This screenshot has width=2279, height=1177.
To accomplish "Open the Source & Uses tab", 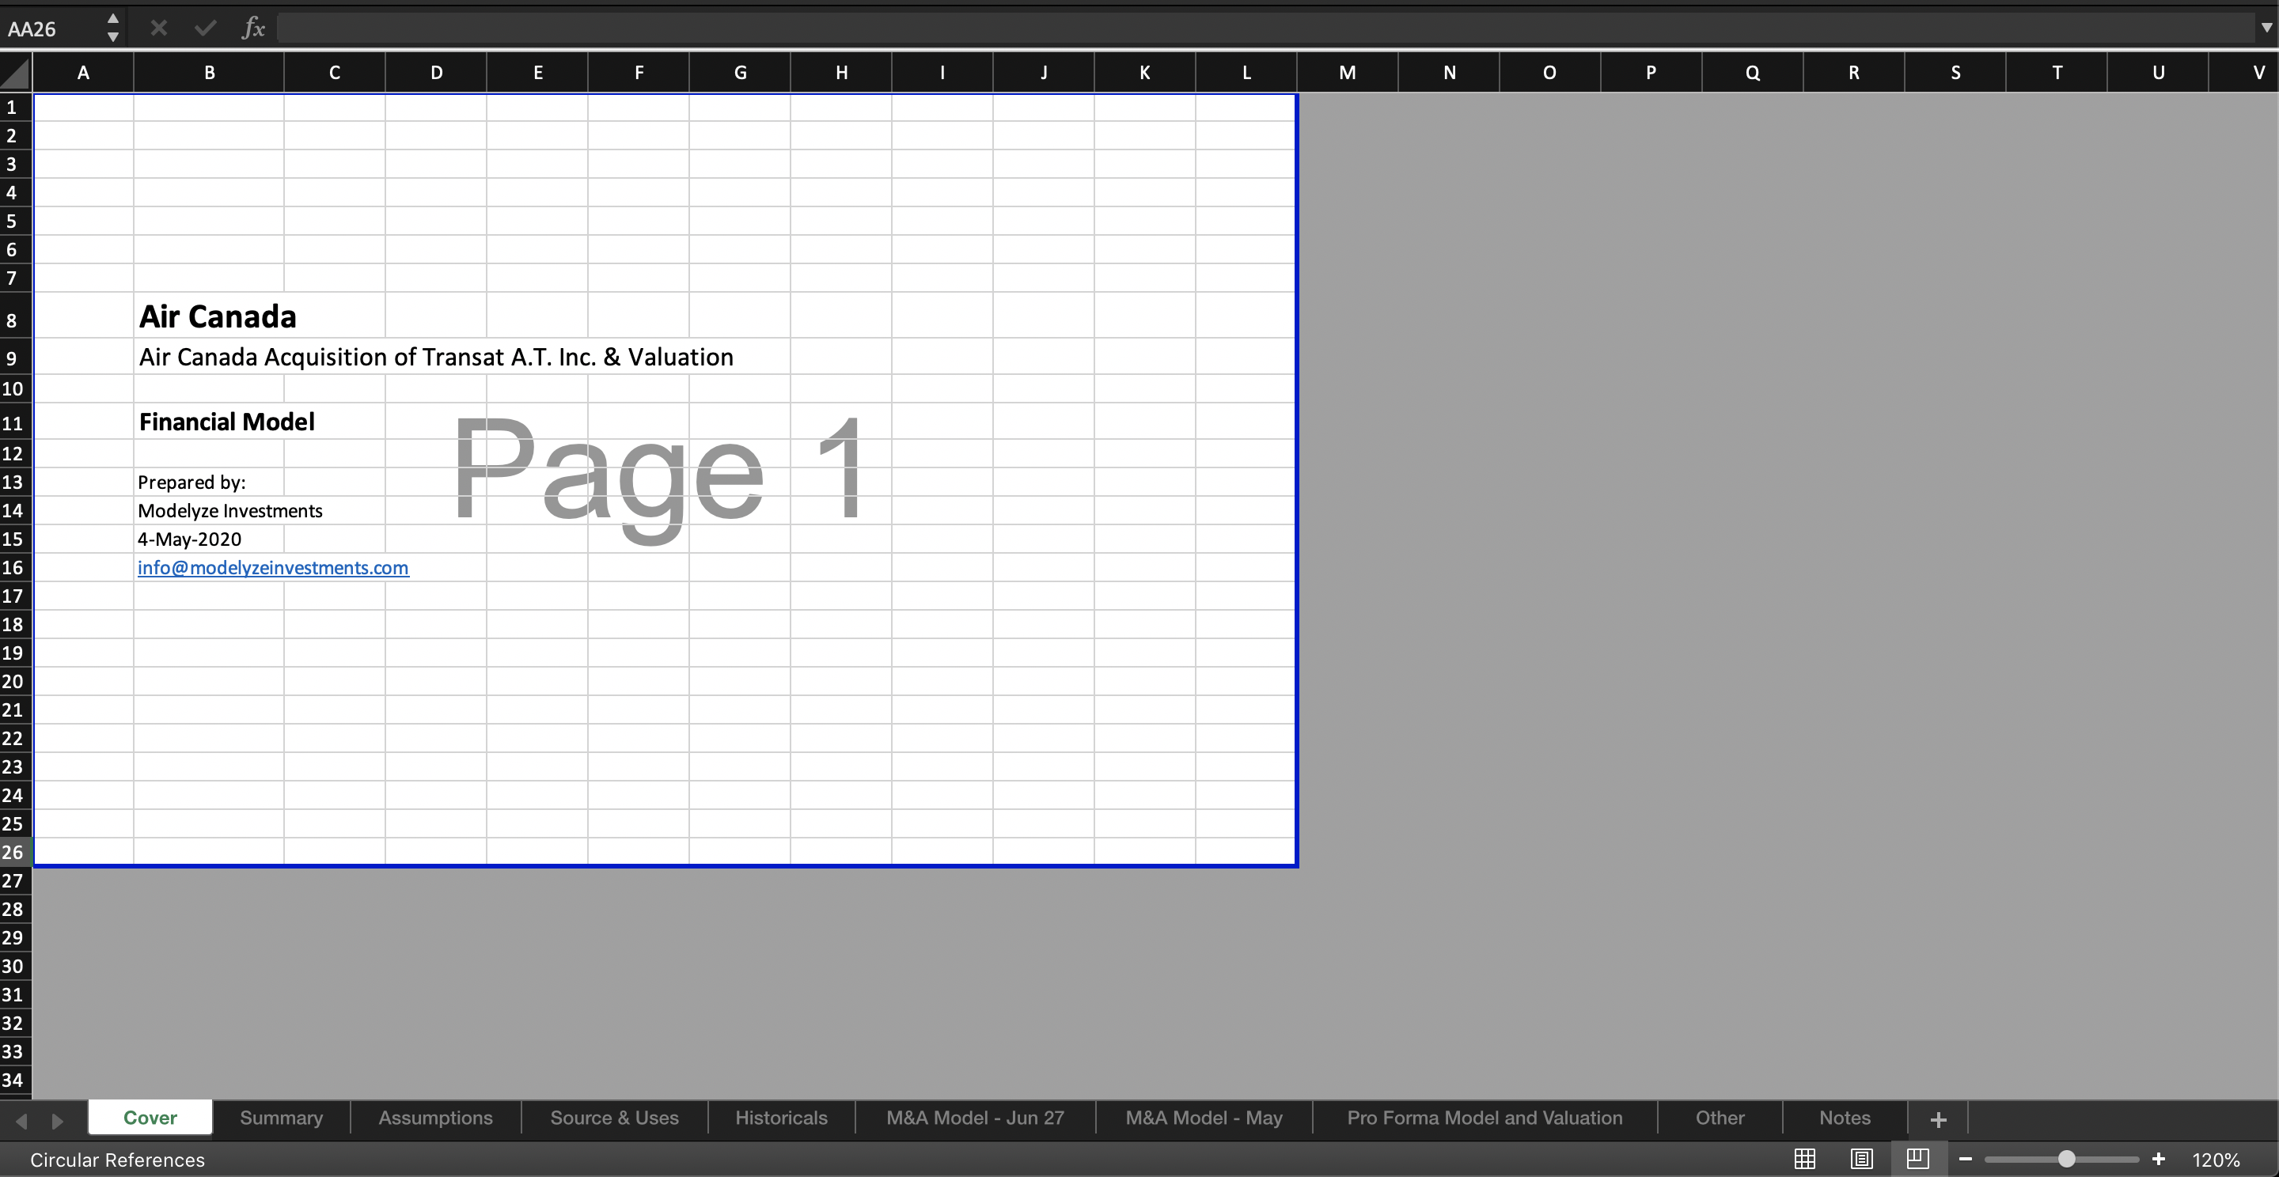I will click(x=614, y=1118).
